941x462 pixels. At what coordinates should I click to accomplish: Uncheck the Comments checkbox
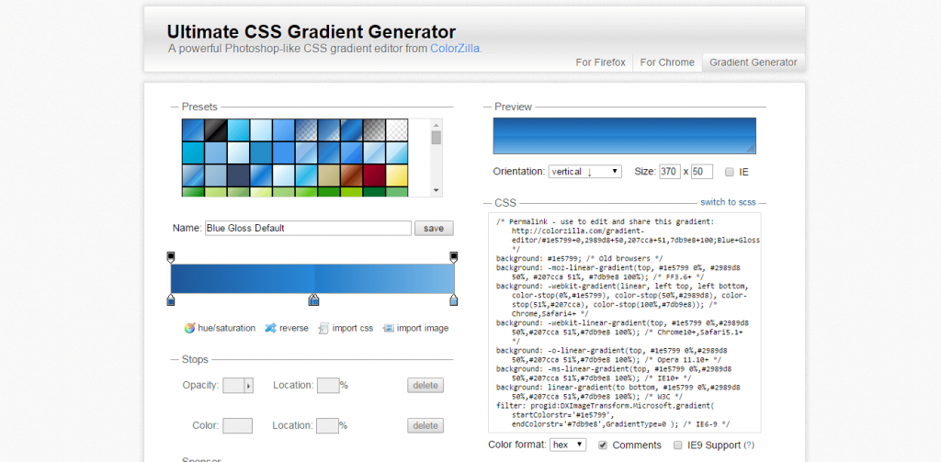coord(603,445)
